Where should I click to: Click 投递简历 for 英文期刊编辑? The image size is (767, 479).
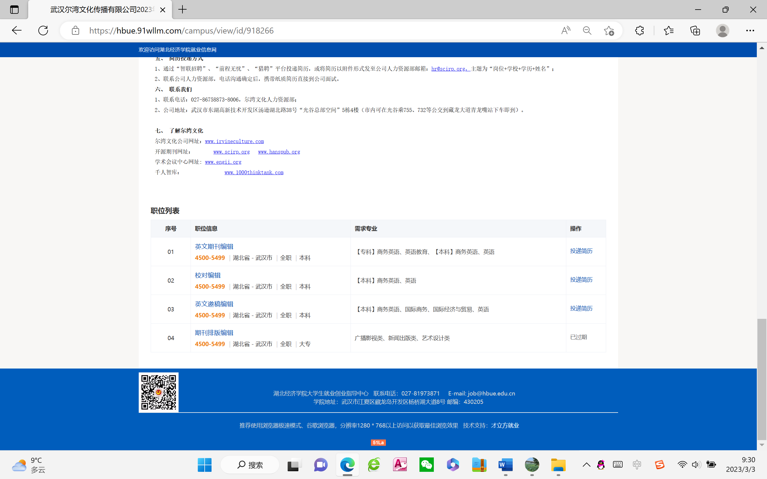click(x=581, y=251)
